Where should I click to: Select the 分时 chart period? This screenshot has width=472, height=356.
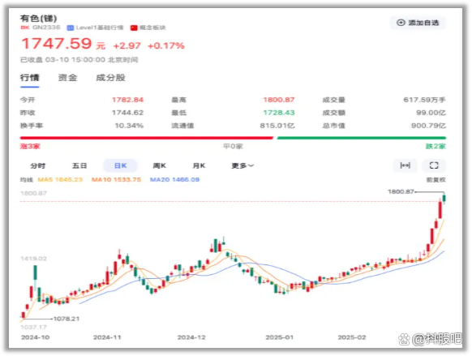pos(38,165)
